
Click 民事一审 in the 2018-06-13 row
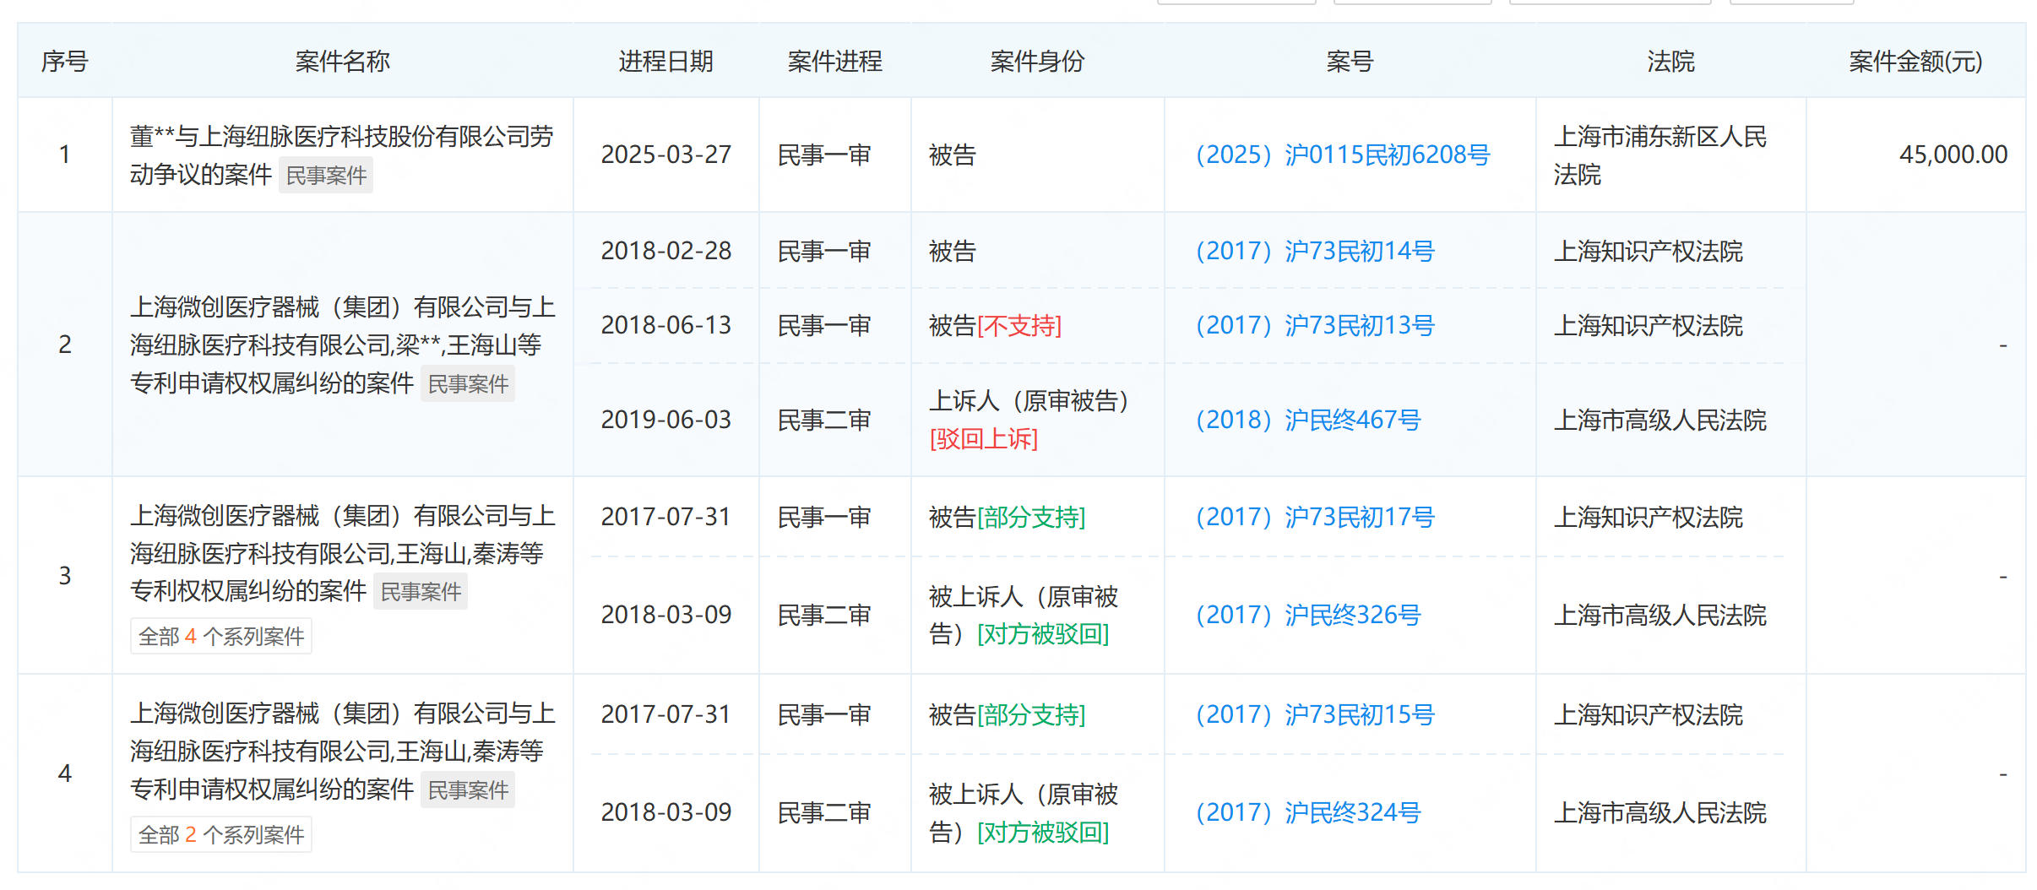coord(824,325)
